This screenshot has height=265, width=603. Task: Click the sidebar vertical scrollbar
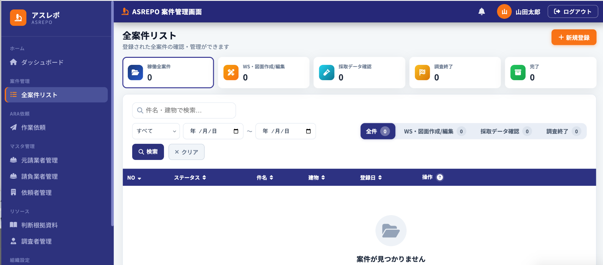[112, 114]
